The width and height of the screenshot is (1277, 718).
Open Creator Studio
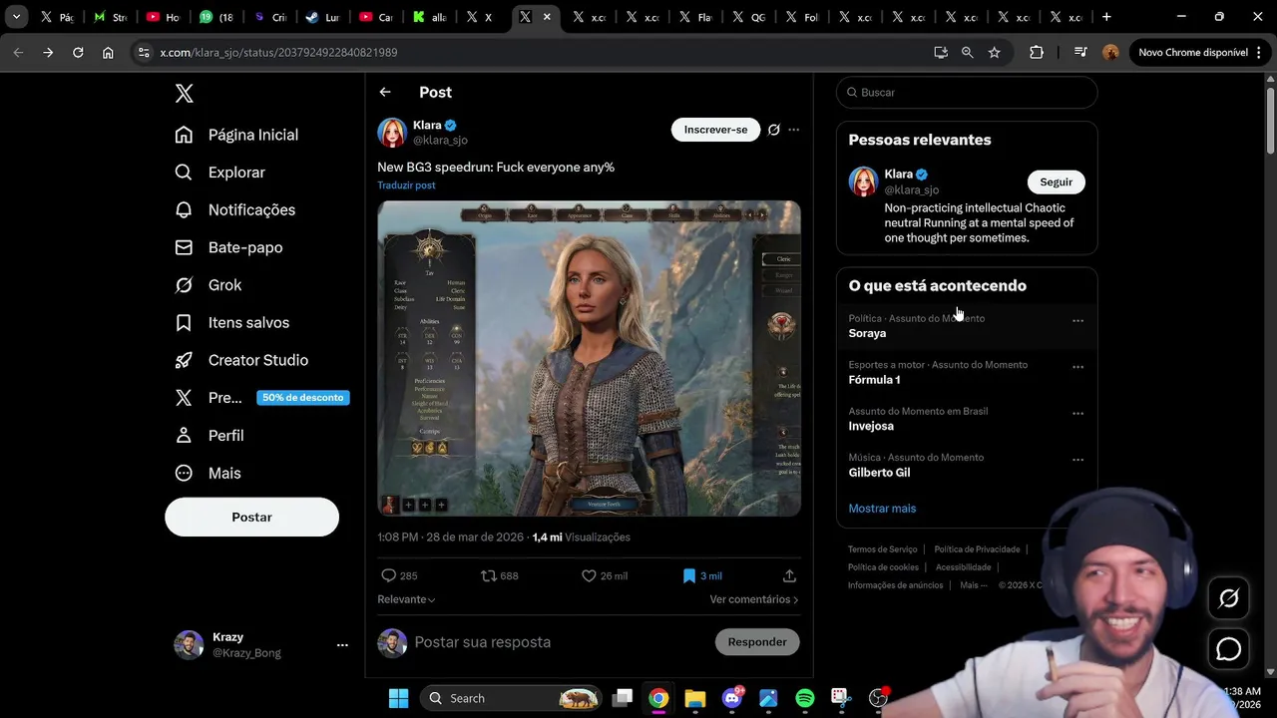click(240, 360)
